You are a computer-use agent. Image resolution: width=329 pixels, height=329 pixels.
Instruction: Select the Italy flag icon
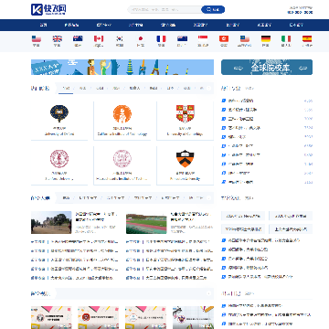pos(286,38)
